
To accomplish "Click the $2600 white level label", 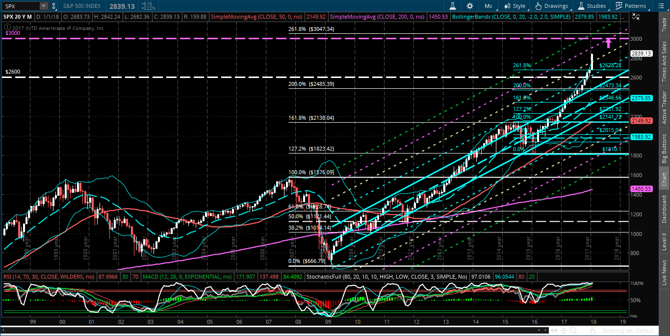I will pos(12,72).
